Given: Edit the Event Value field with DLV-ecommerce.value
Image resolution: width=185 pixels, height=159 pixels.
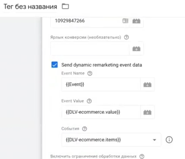Looking at the screenshot, I should (101, 112).
